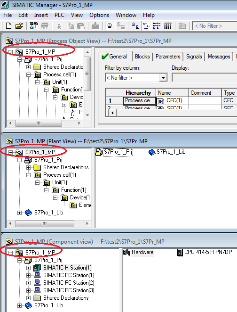Expand Shared Declarations in Component view
Screen dimensions: 237x312
pos(28,298)
